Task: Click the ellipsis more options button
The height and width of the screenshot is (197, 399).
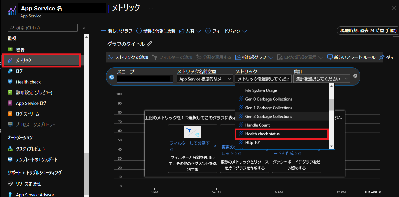Action: pos(151,8)
